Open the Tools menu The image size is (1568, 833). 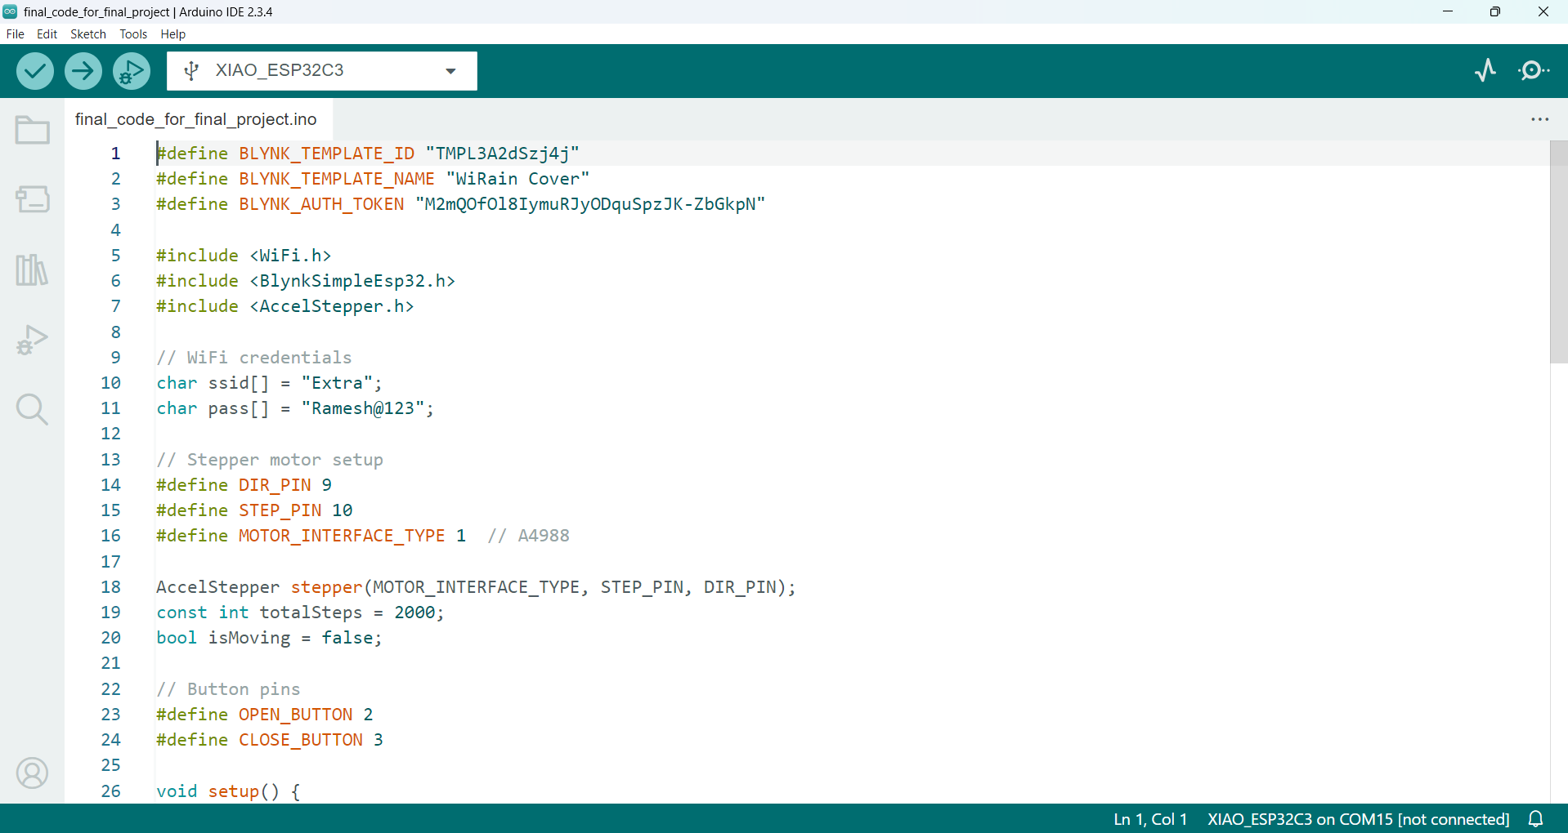click(133, 34)
